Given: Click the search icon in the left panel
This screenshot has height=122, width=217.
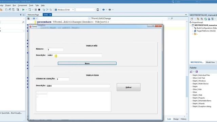Looking at the screenshot, I should pos(23,22).
